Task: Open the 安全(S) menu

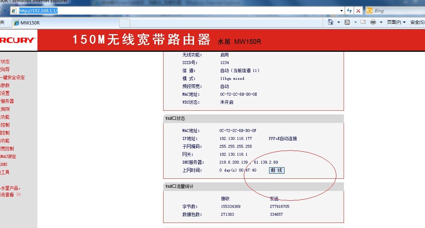Action: click(x=417, y=22)
